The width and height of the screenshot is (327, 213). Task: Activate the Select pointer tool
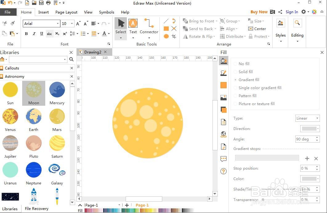click(121, 29)
